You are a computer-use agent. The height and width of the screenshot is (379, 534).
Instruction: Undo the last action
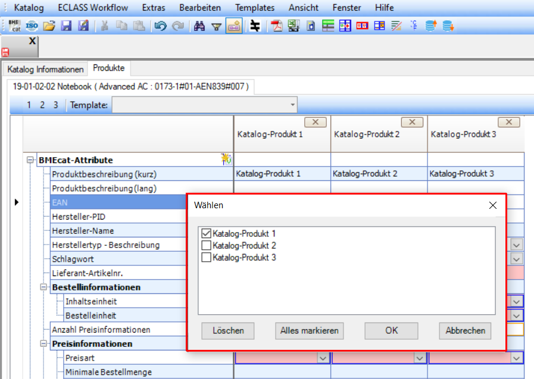coord(160,26)
